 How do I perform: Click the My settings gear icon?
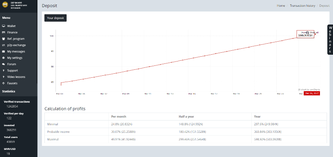tap(4, 58)
